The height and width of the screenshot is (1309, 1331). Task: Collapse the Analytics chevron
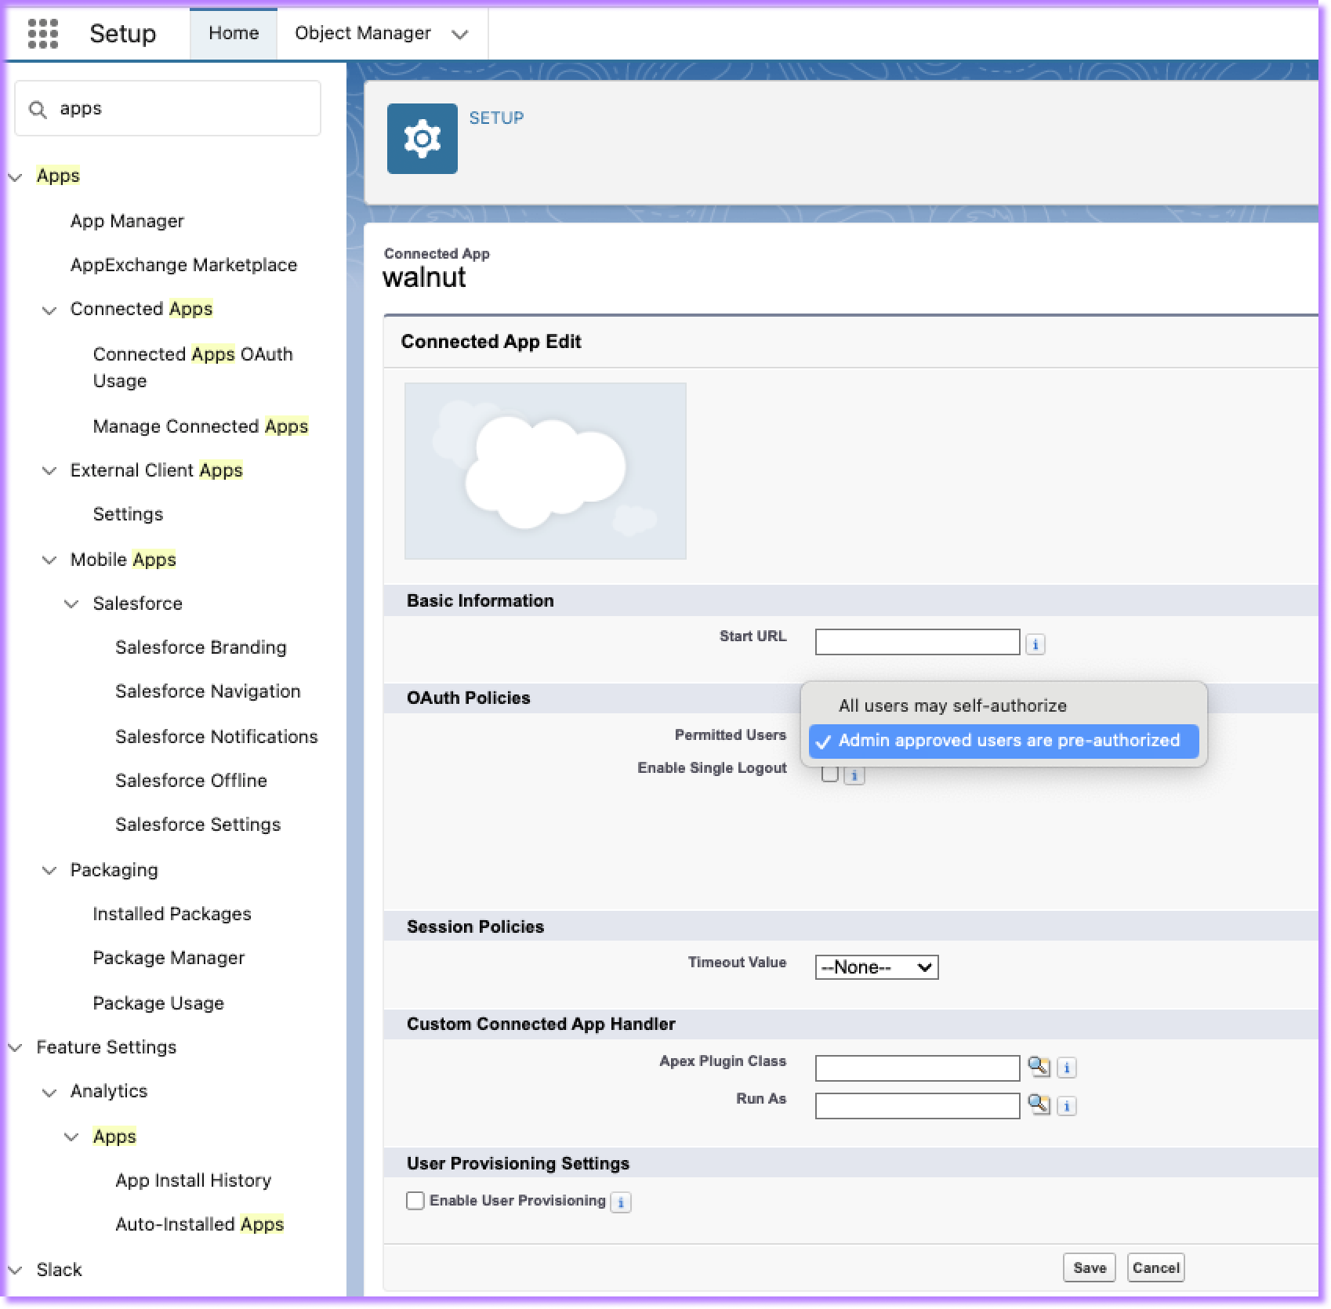[49, 1093]
